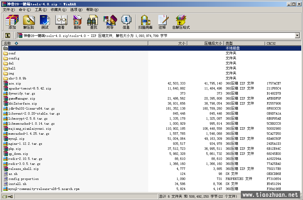This screenshot has height=200, width=303.
Task: Click the 解压到 (Extract To) toolbar icon
Action: click(29, 22)
